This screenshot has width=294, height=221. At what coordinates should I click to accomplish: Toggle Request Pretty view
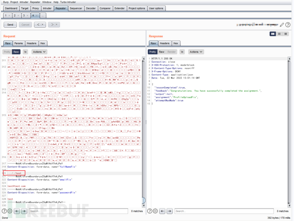(7, 52)
